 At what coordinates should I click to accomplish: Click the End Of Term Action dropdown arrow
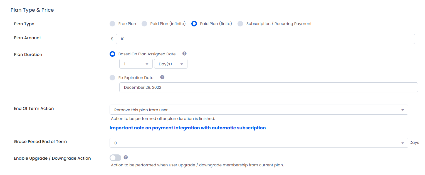pos(402,110)
